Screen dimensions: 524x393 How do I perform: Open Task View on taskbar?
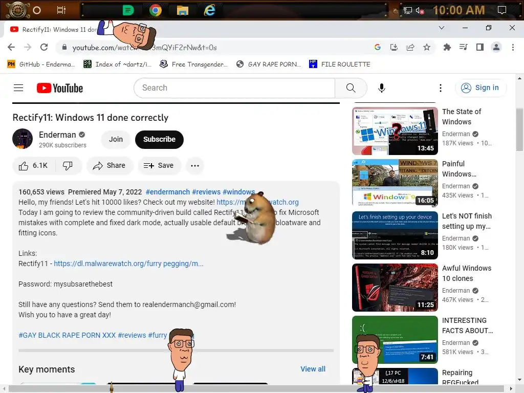tap(61, 10)
